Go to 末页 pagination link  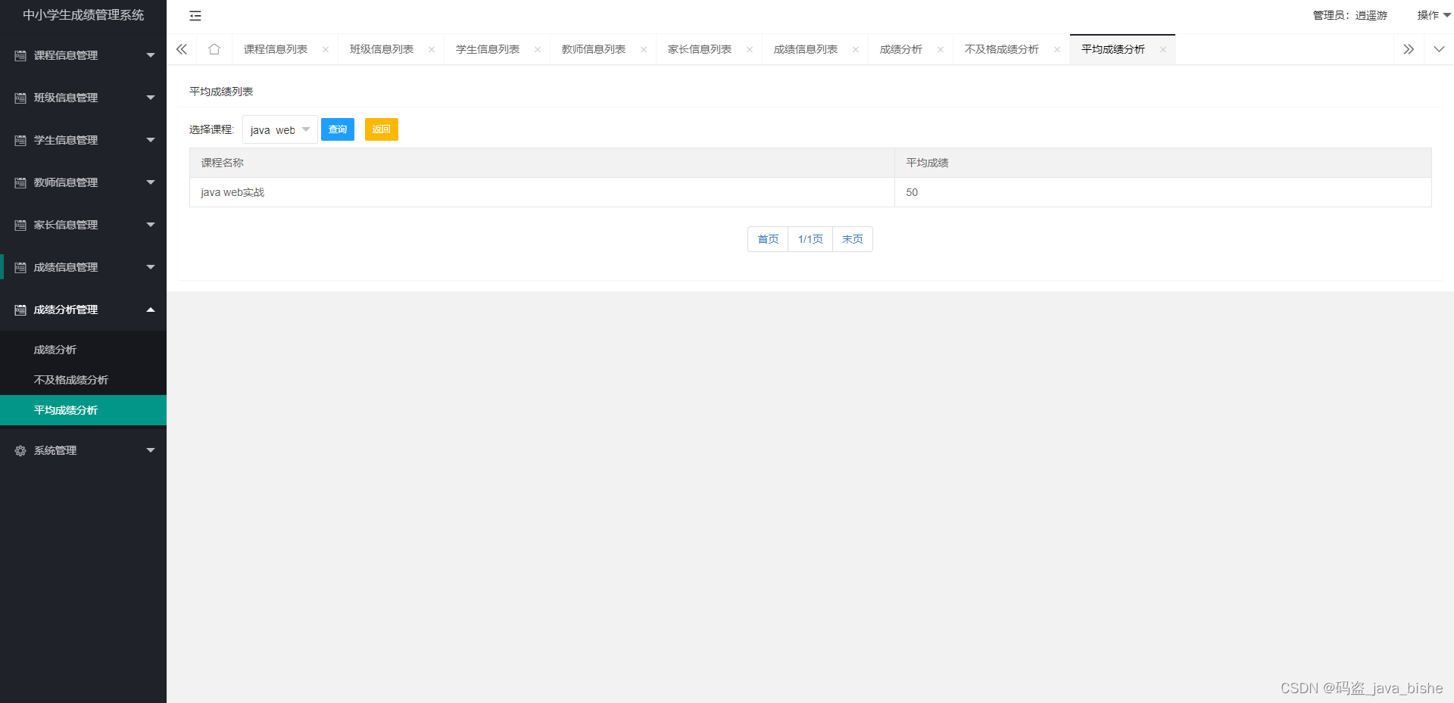[x=853, y=239]
